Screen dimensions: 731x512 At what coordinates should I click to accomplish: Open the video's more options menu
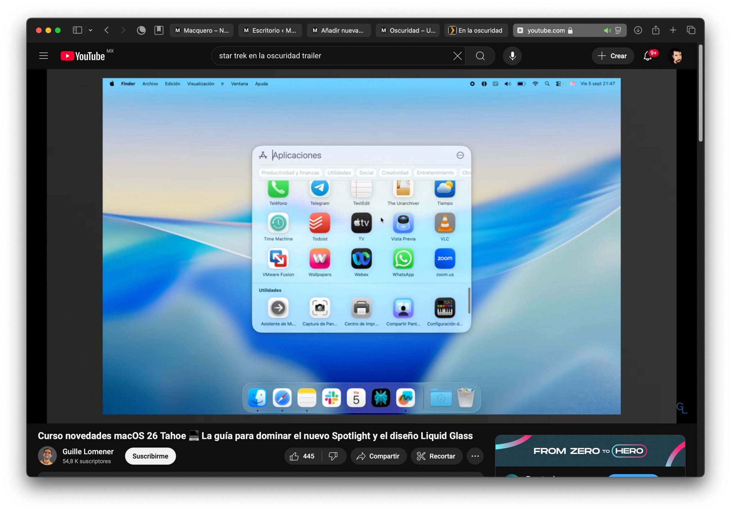(x=475, y=456)
